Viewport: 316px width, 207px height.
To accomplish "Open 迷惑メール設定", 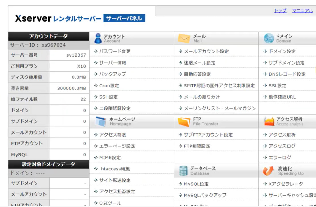I will point(199,63).
